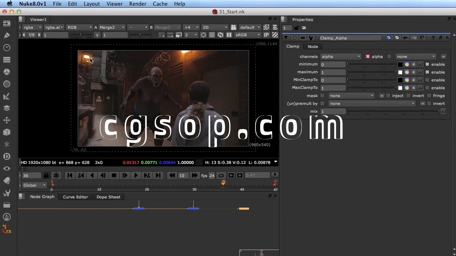Image resolution: width=456 pixels, height=256 pixels.
Task: Open the RGB display channel dropdown
Action: click(79, 27)
